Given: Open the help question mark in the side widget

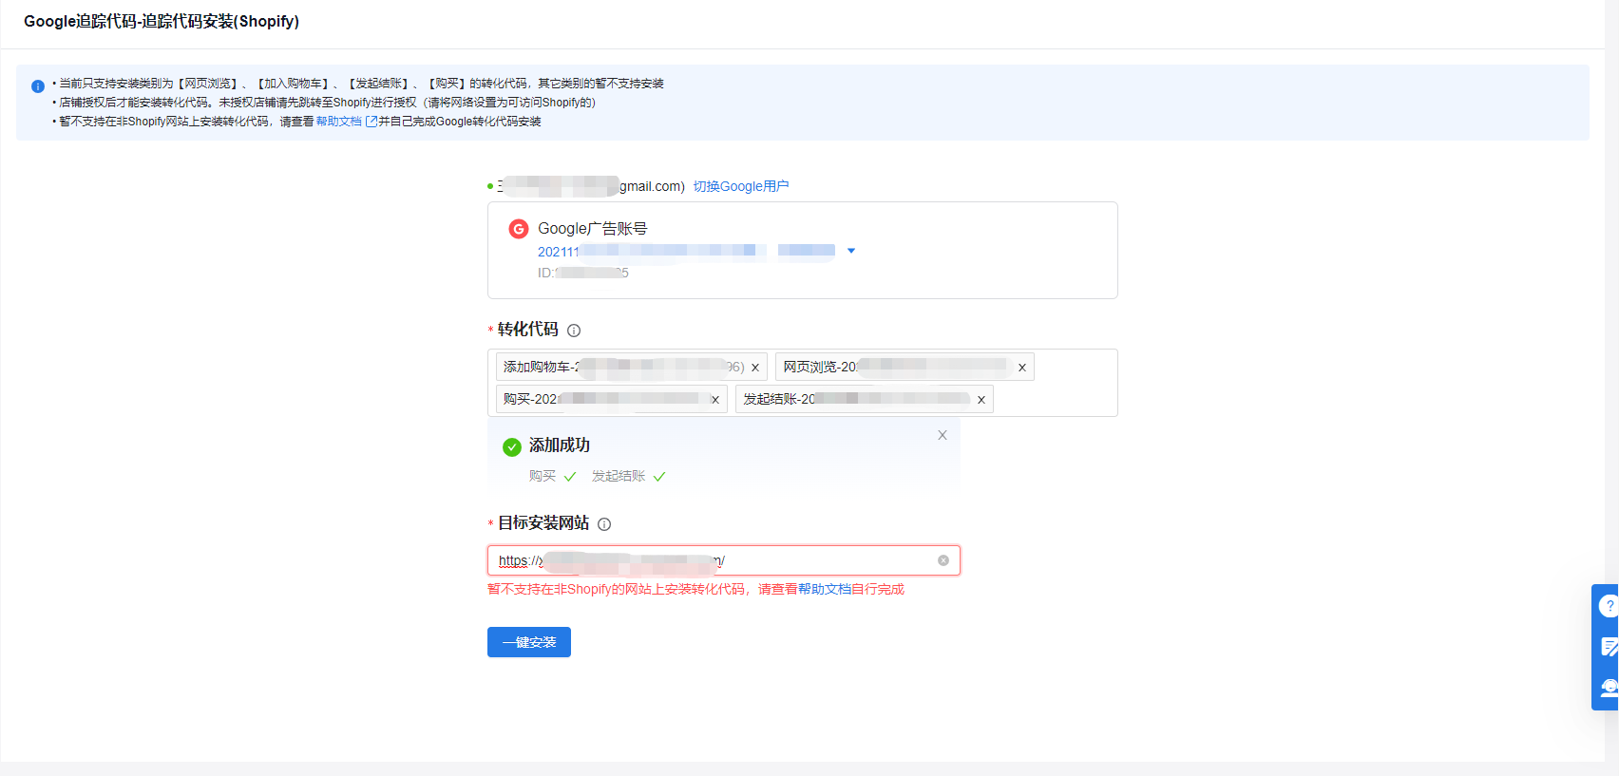Looking at the screenshot, I should pyautogui.click(x=1609, y=606).
